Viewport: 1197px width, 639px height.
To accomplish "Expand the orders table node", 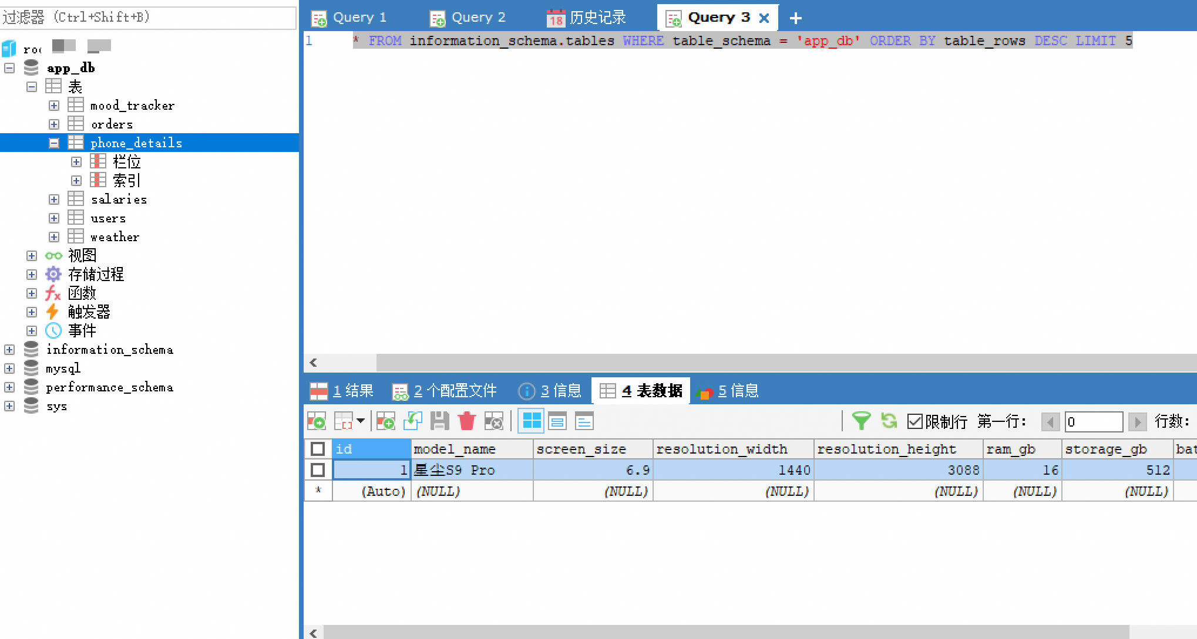I will coord(54,124).
